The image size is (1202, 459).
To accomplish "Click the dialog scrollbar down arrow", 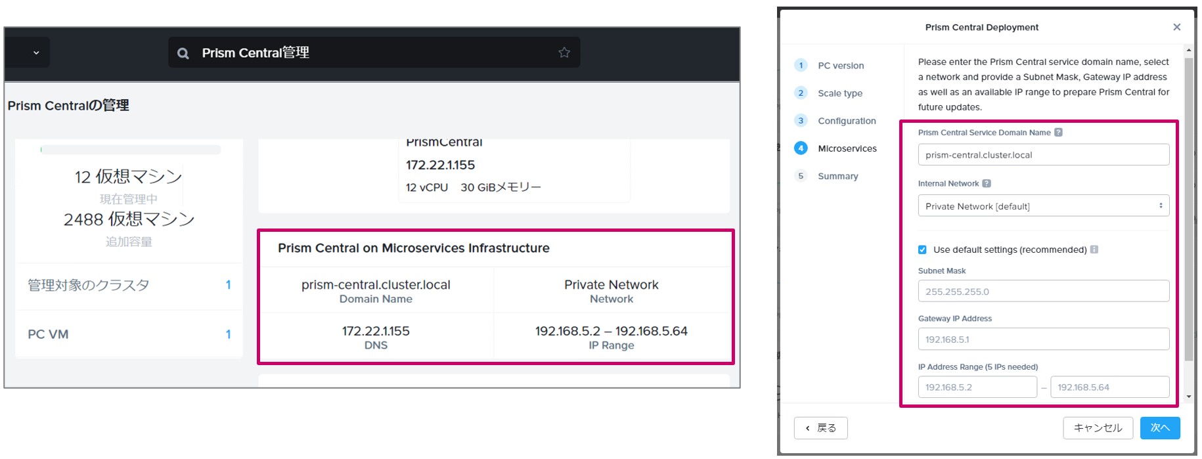I will tap(1189, 397).
